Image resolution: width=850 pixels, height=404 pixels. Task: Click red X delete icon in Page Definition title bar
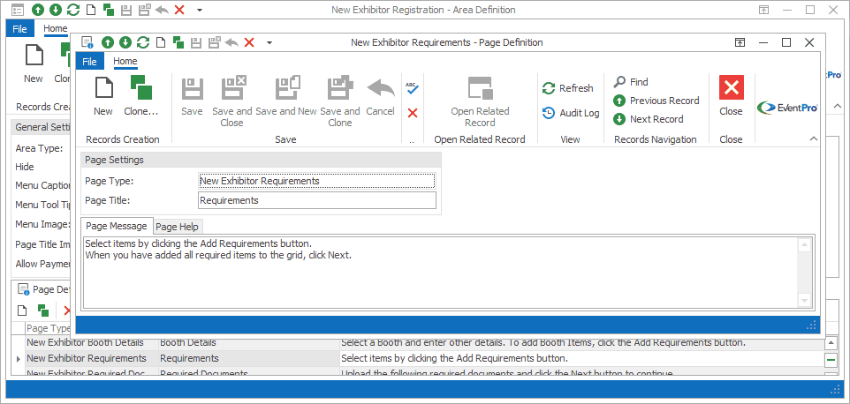point(249,42)
